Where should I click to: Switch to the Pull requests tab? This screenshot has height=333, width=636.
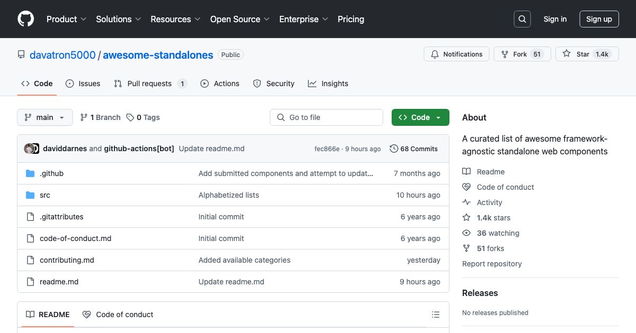coord(149,84)
